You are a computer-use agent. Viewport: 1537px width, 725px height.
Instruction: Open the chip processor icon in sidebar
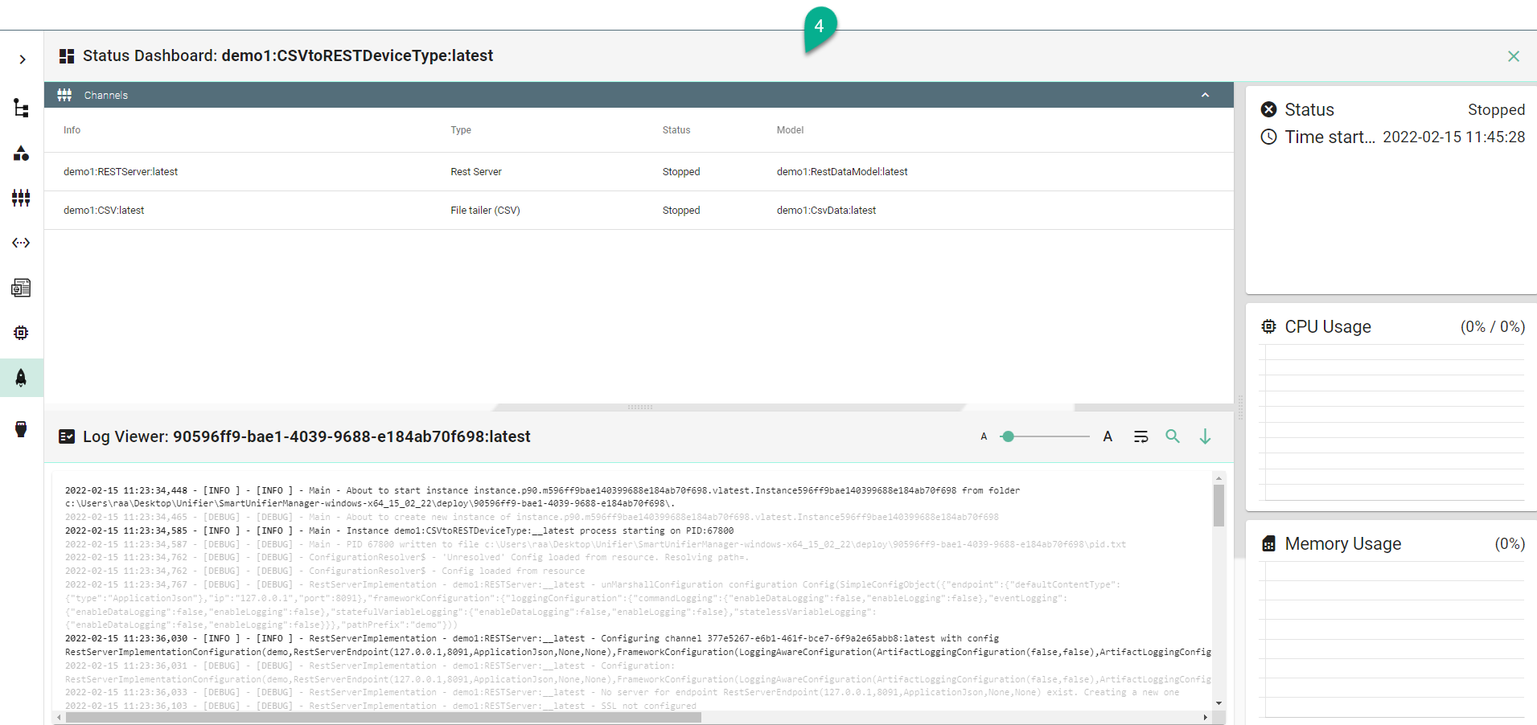(x=22, y=333)
